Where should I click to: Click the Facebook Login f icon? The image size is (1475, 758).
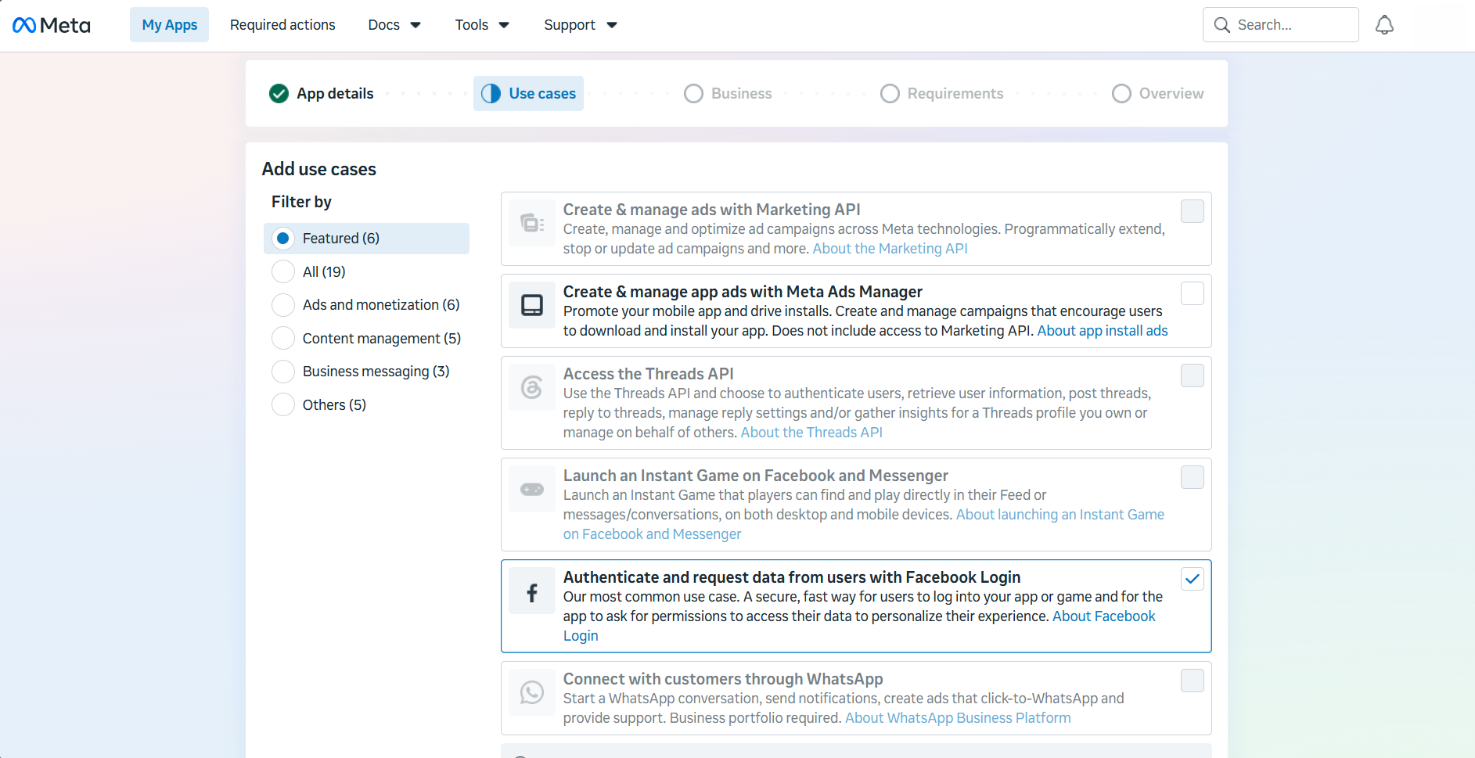coord(532,591)
